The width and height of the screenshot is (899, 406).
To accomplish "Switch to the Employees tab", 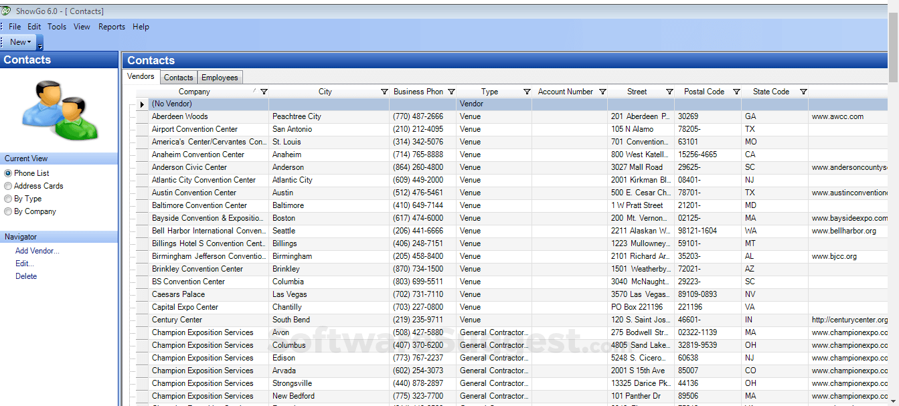I will coord(220,77).
